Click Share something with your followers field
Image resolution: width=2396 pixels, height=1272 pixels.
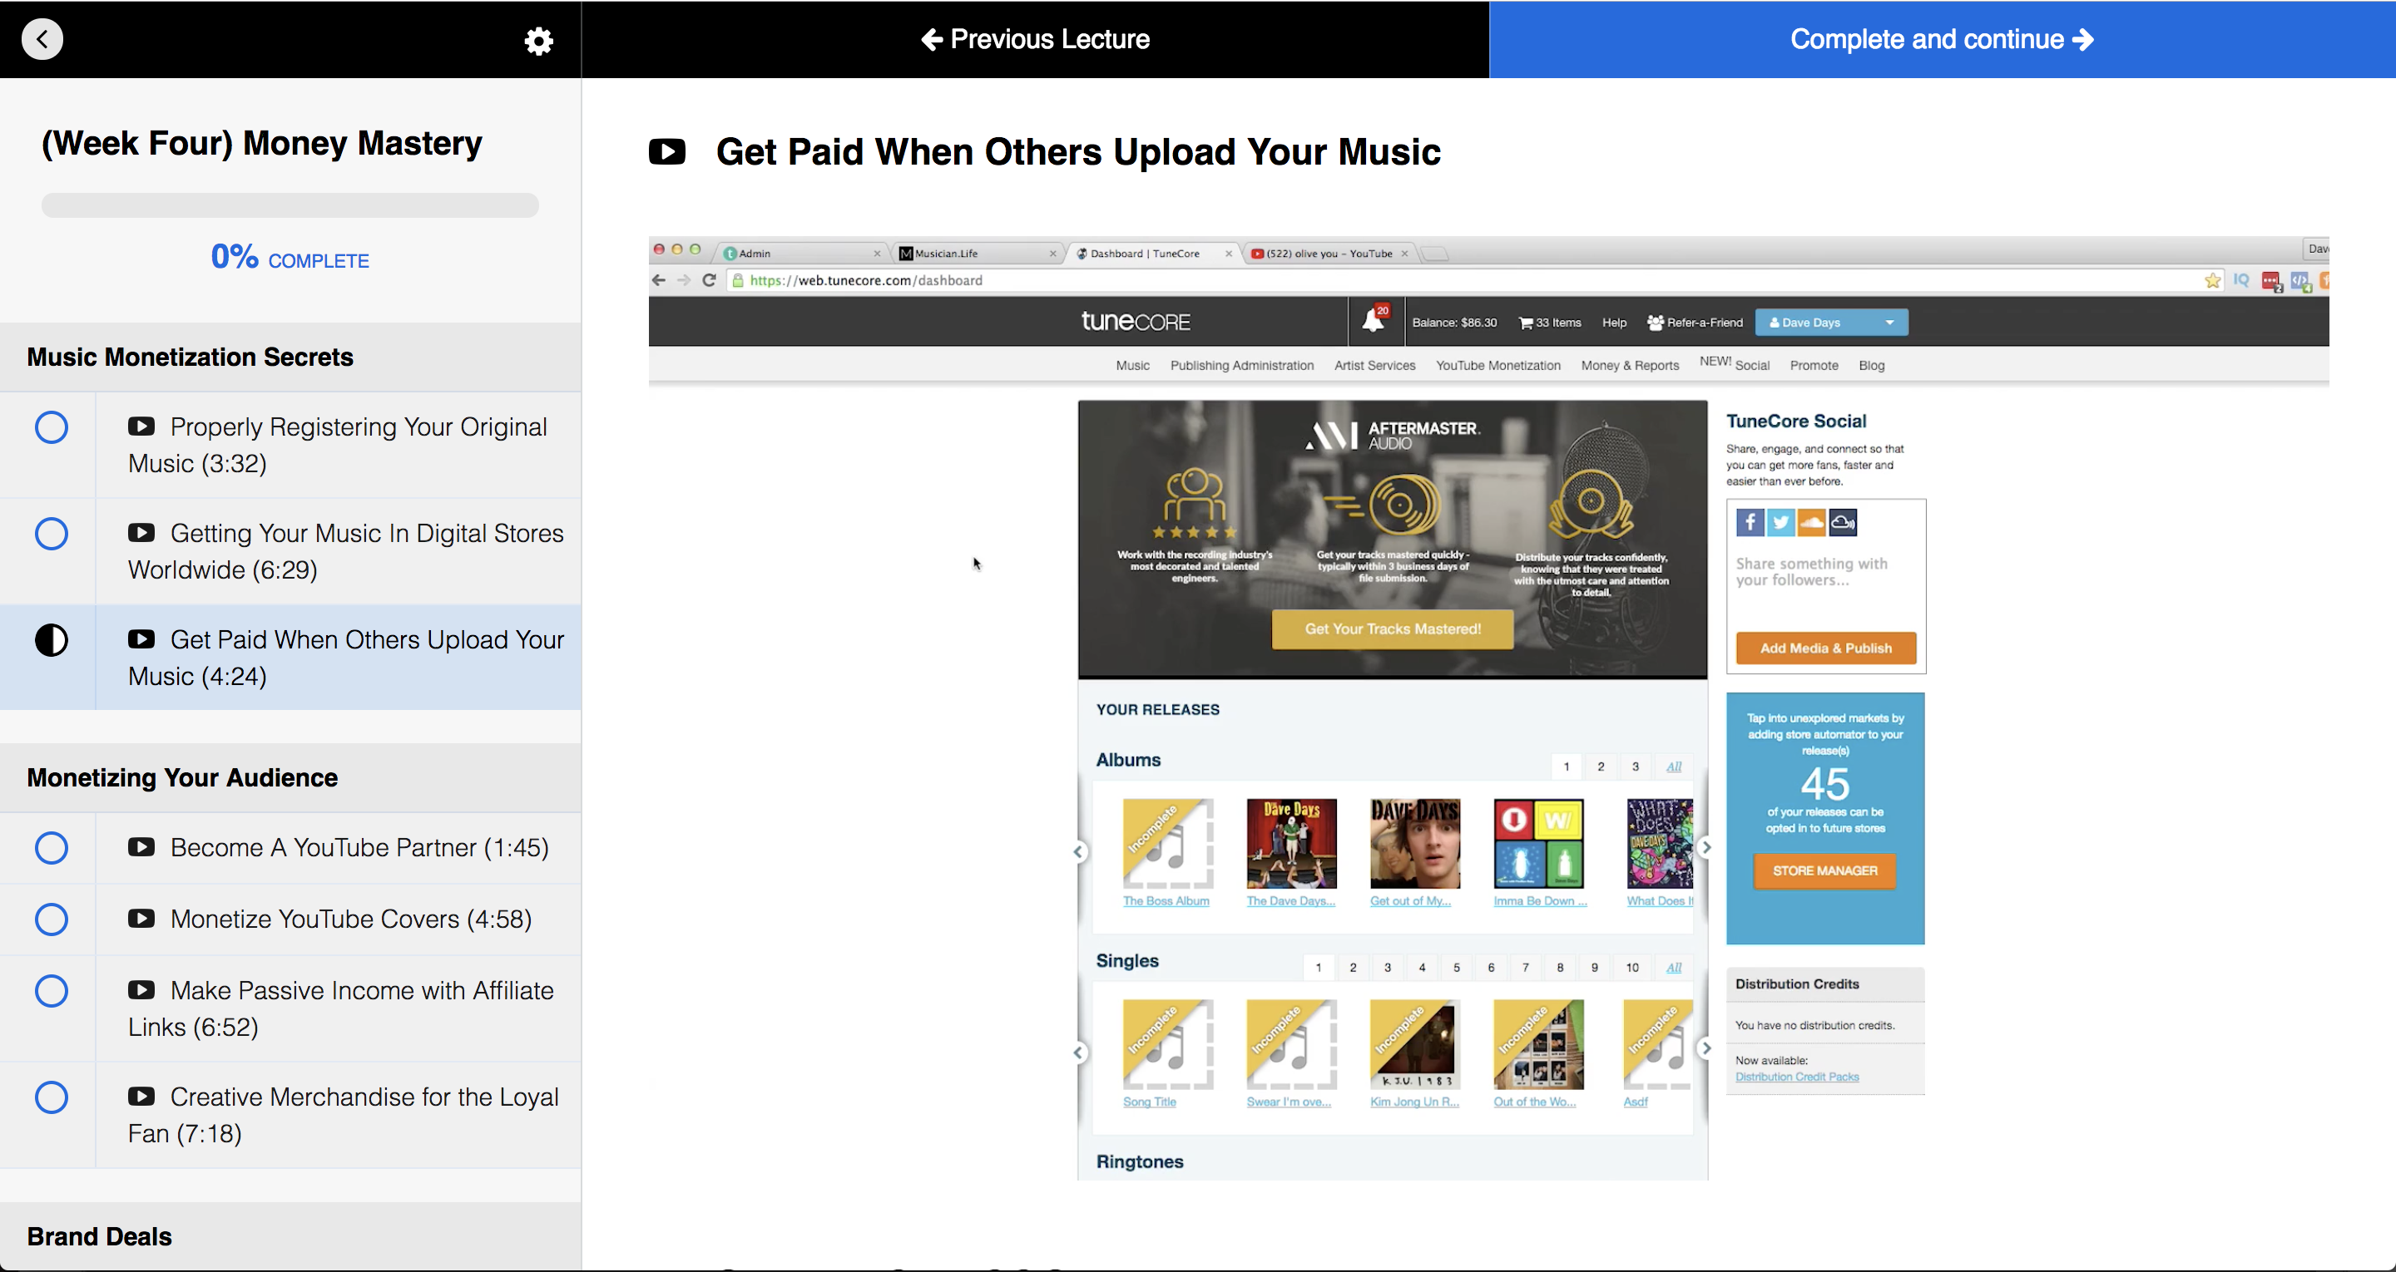1825,572
